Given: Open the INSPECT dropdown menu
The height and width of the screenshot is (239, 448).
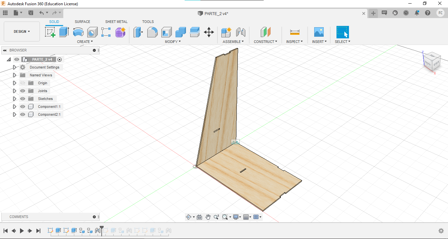Looking at the screenshot, I should [295, 42].
